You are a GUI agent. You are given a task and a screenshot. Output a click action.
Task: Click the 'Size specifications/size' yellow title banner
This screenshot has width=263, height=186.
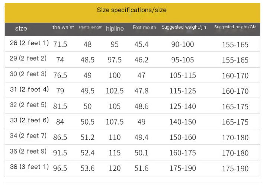coord(132,13)
